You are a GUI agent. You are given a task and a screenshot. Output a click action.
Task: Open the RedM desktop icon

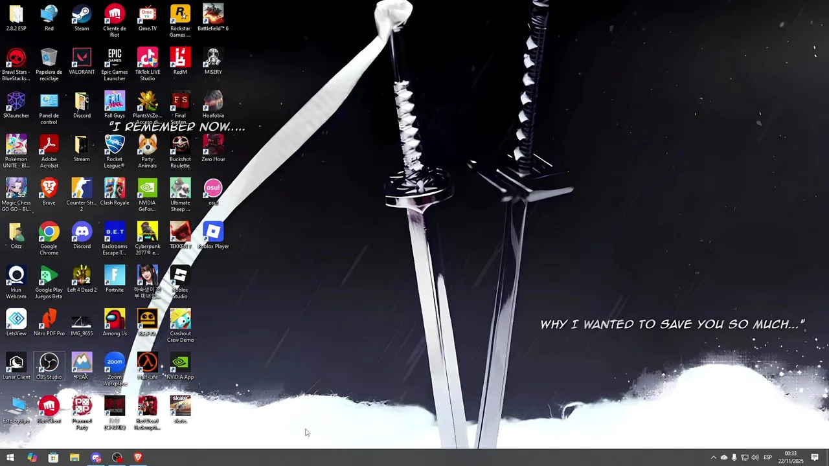[x=180, y=61]
